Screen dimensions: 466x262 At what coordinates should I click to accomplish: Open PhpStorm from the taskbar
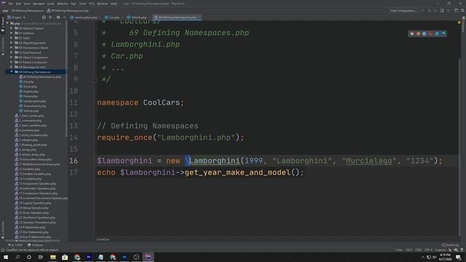(148, 257)
